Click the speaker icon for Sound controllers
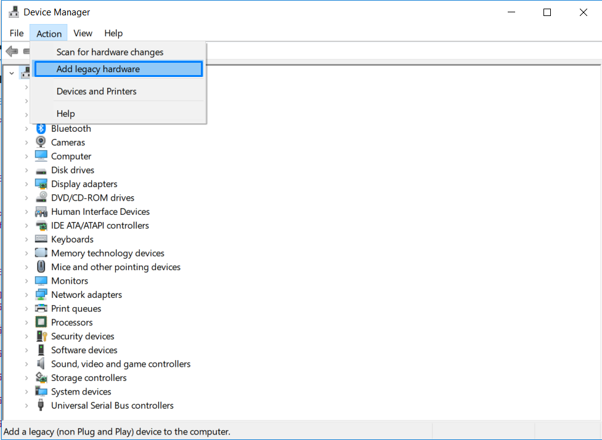 click(x=41, y=363)
